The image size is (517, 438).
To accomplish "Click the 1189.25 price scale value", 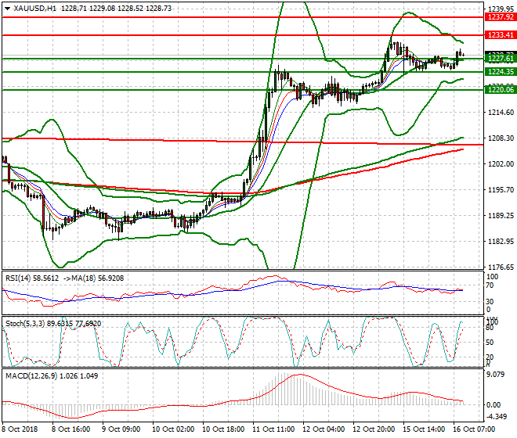I will click(501, 215).
